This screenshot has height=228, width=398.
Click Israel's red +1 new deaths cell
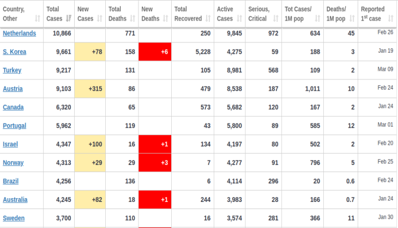click(x=155, y=144)
